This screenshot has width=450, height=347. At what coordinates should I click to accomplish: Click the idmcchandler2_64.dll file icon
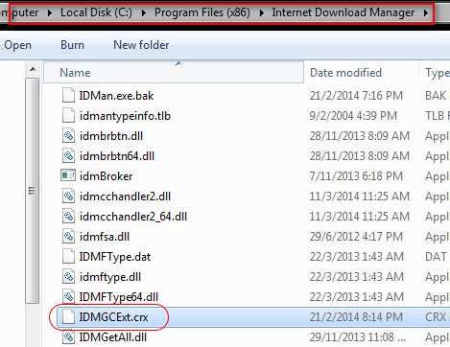(68, 216)
